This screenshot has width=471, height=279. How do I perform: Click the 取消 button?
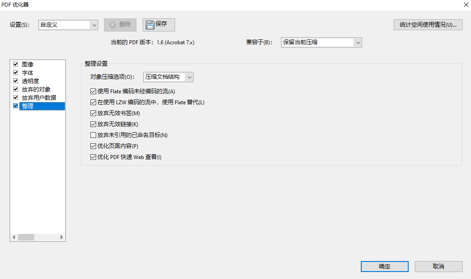coord(439,266)
